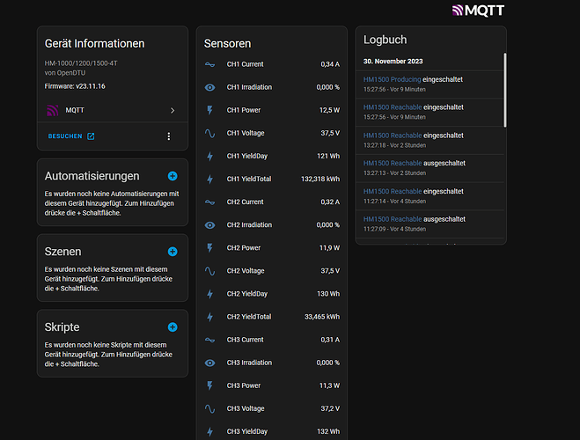The image size is (580, 440).
Task: Open HM1500 Reachable link at 13:27:13
Action: tap(393, 163)
